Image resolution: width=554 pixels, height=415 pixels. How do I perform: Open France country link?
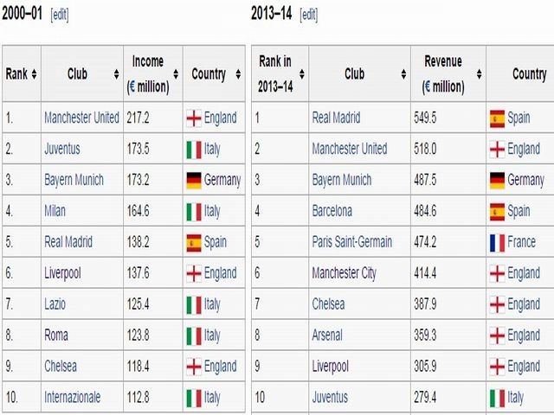point(521,242)
